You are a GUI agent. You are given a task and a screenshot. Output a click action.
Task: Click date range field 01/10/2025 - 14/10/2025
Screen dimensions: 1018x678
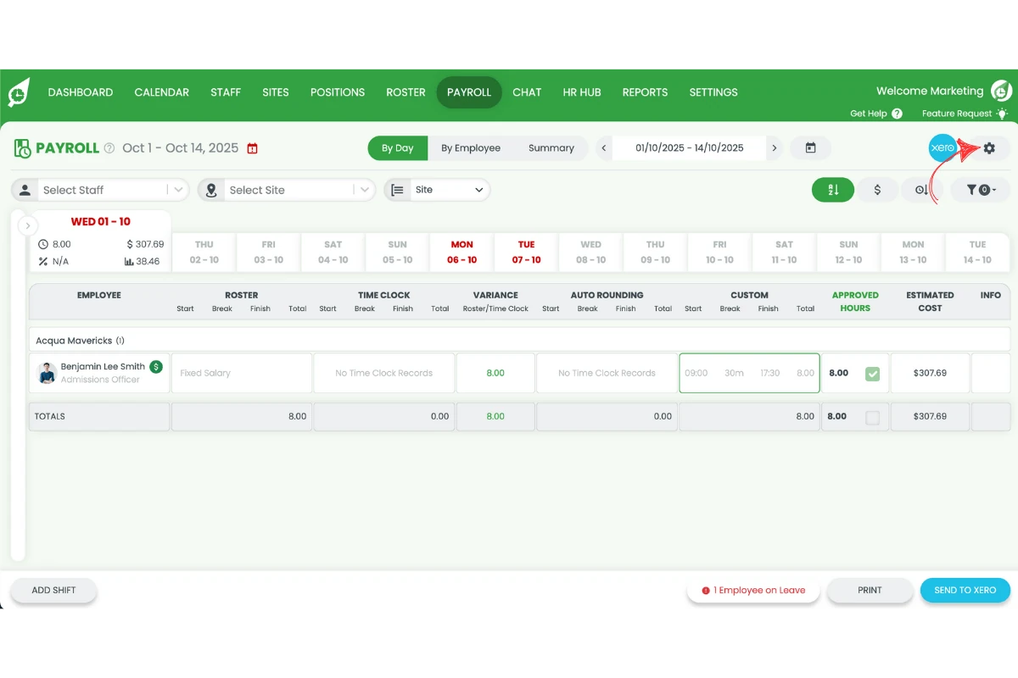689,147
